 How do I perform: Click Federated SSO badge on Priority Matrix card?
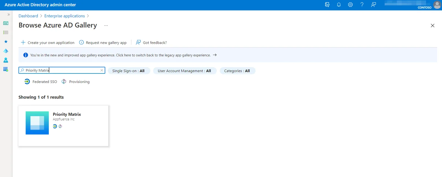coord(55,126)
